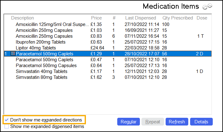
Task: Select the Paracetamol 500mg Capsules row
Action: tap(46, 66)
